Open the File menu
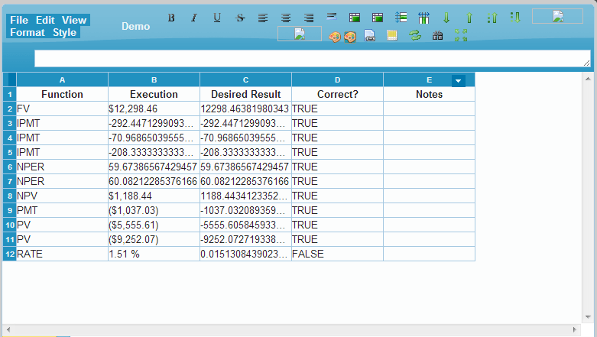597x337 pixels. pos(19,20)
